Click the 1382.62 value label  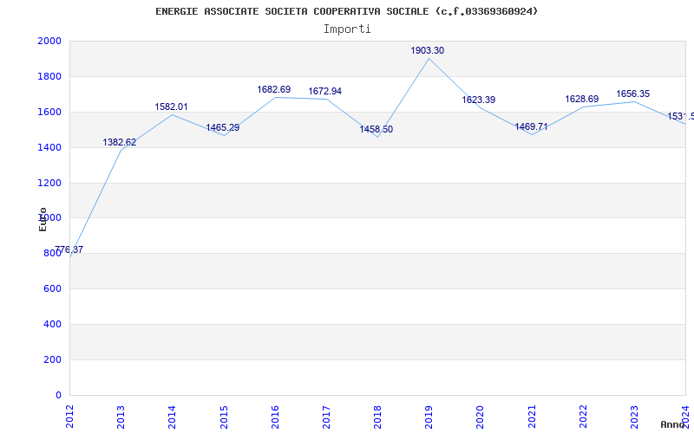pyautogui.click(x=120, y=143)
